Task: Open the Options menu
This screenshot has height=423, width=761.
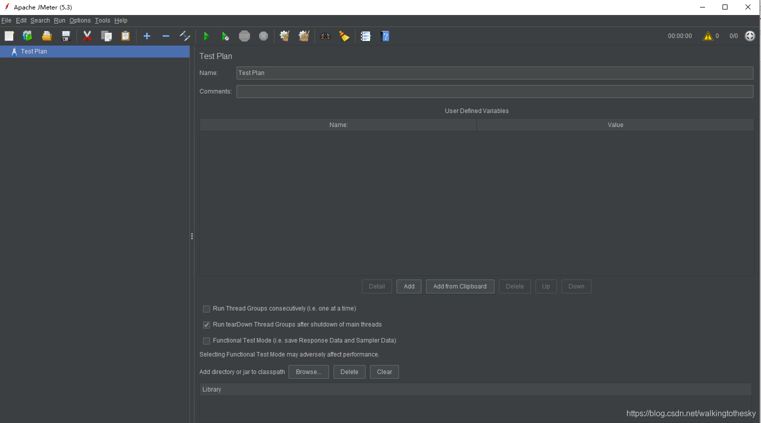Action: pyautogui.click(x=80, y=20)
